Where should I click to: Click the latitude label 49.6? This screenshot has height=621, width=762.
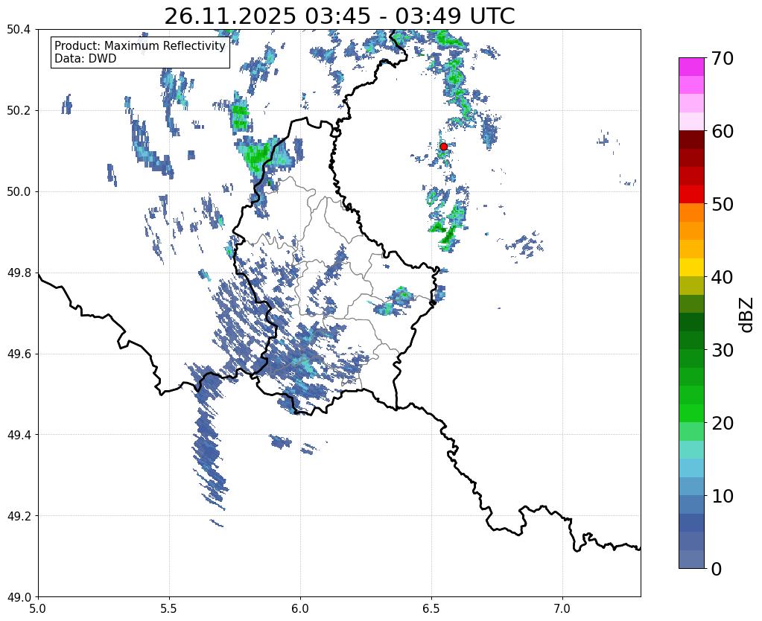pyautogui.click(x=19, y=354)
